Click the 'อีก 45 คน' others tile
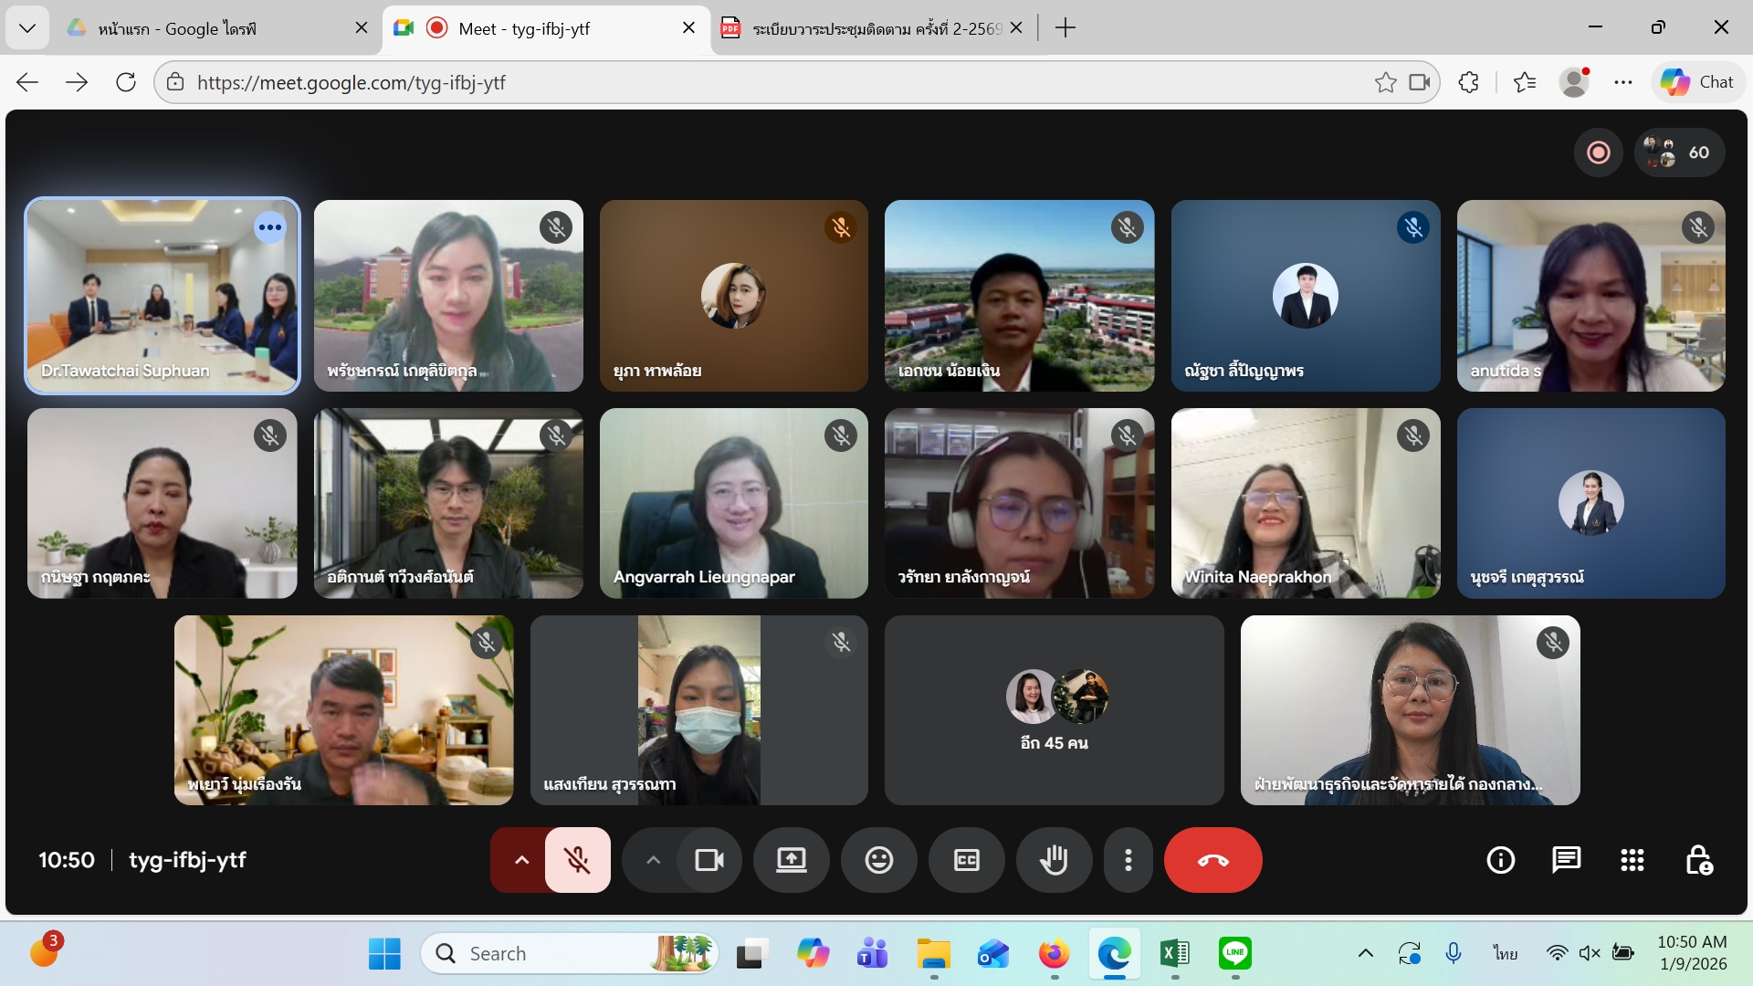1753x986 pixels. [1054, 711]
